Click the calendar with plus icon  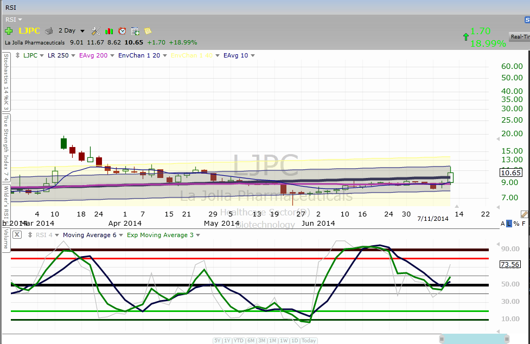(135, 31)
